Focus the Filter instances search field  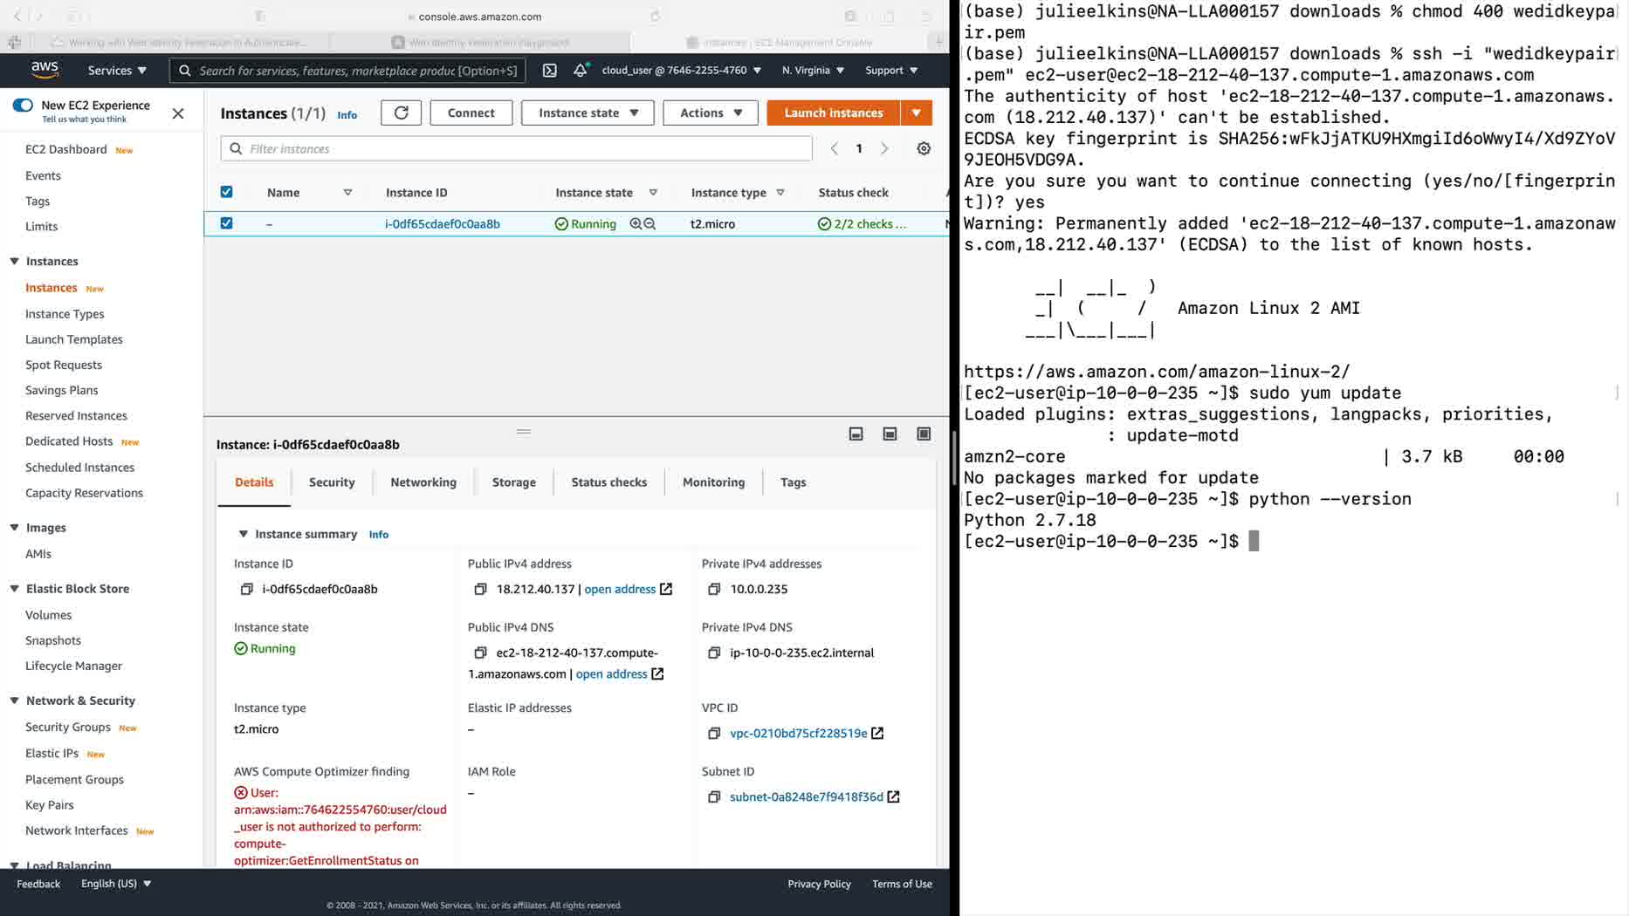point(517,149)
